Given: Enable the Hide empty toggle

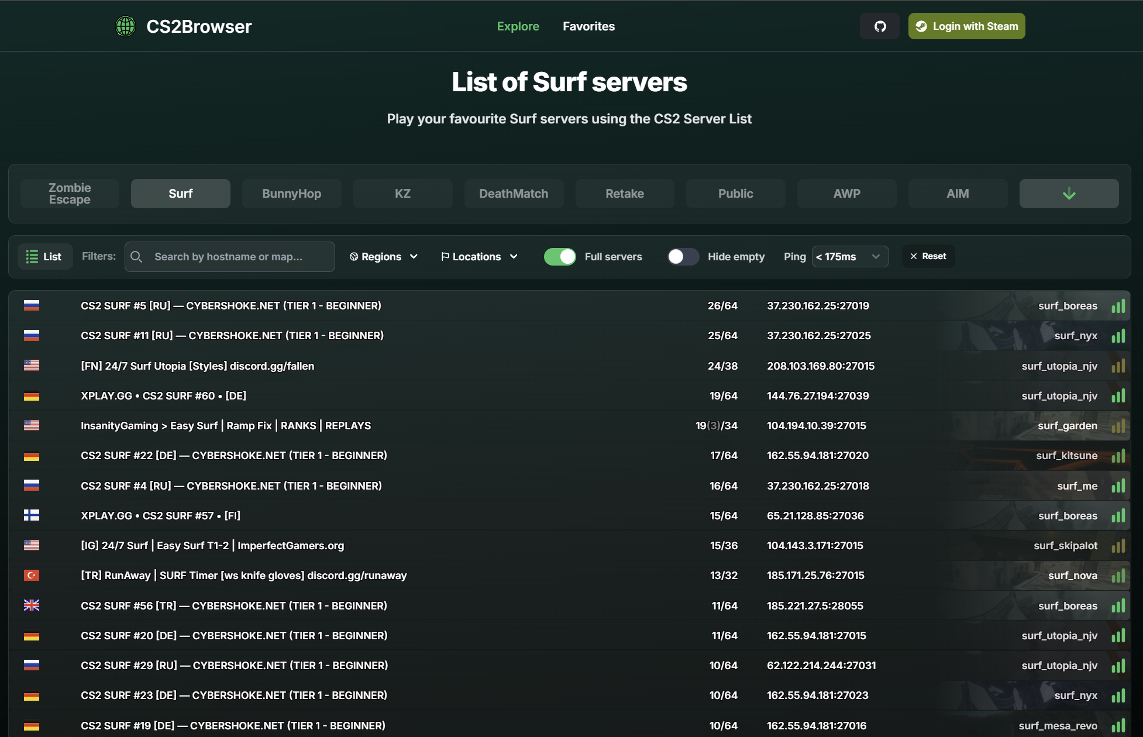Looking at the screenshot, I should click(x=683, y=256).
